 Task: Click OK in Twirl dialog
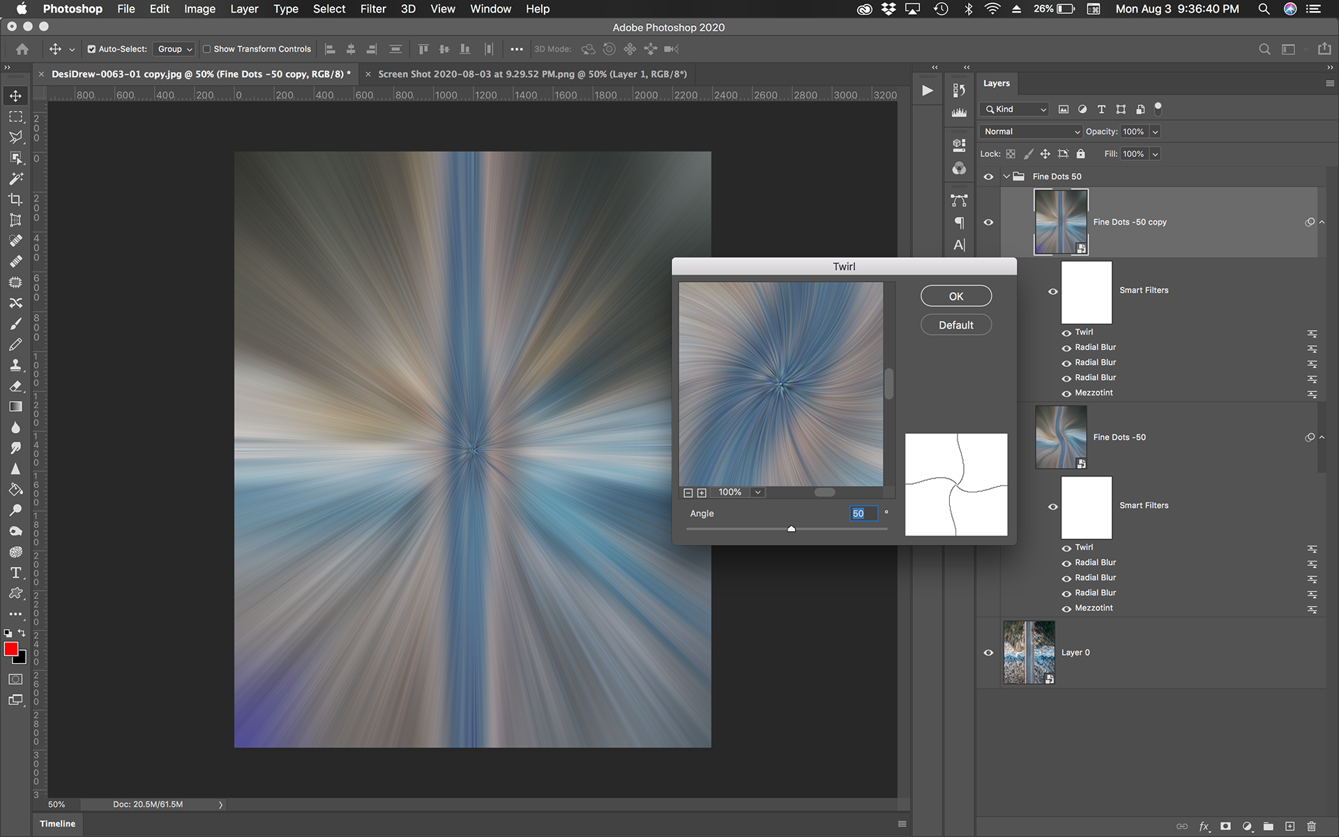tap(956, 296)
